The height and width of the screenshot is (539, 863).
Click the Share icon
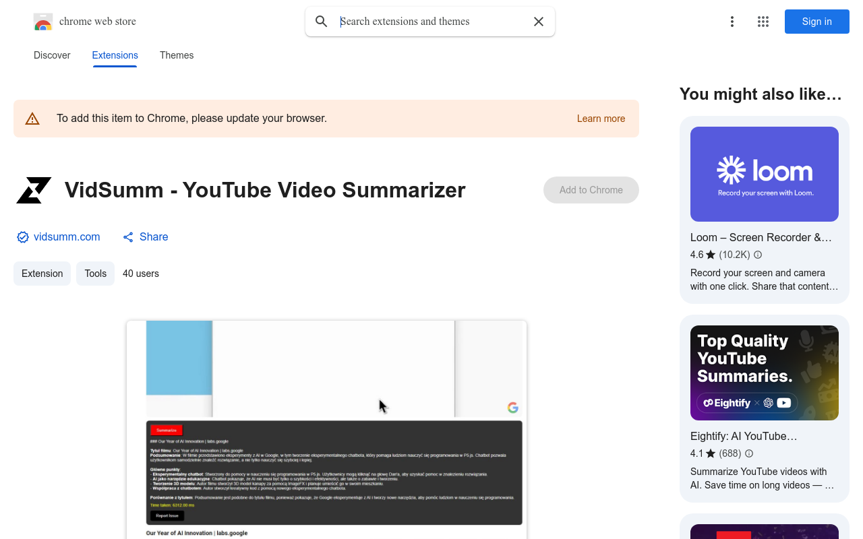128,237
